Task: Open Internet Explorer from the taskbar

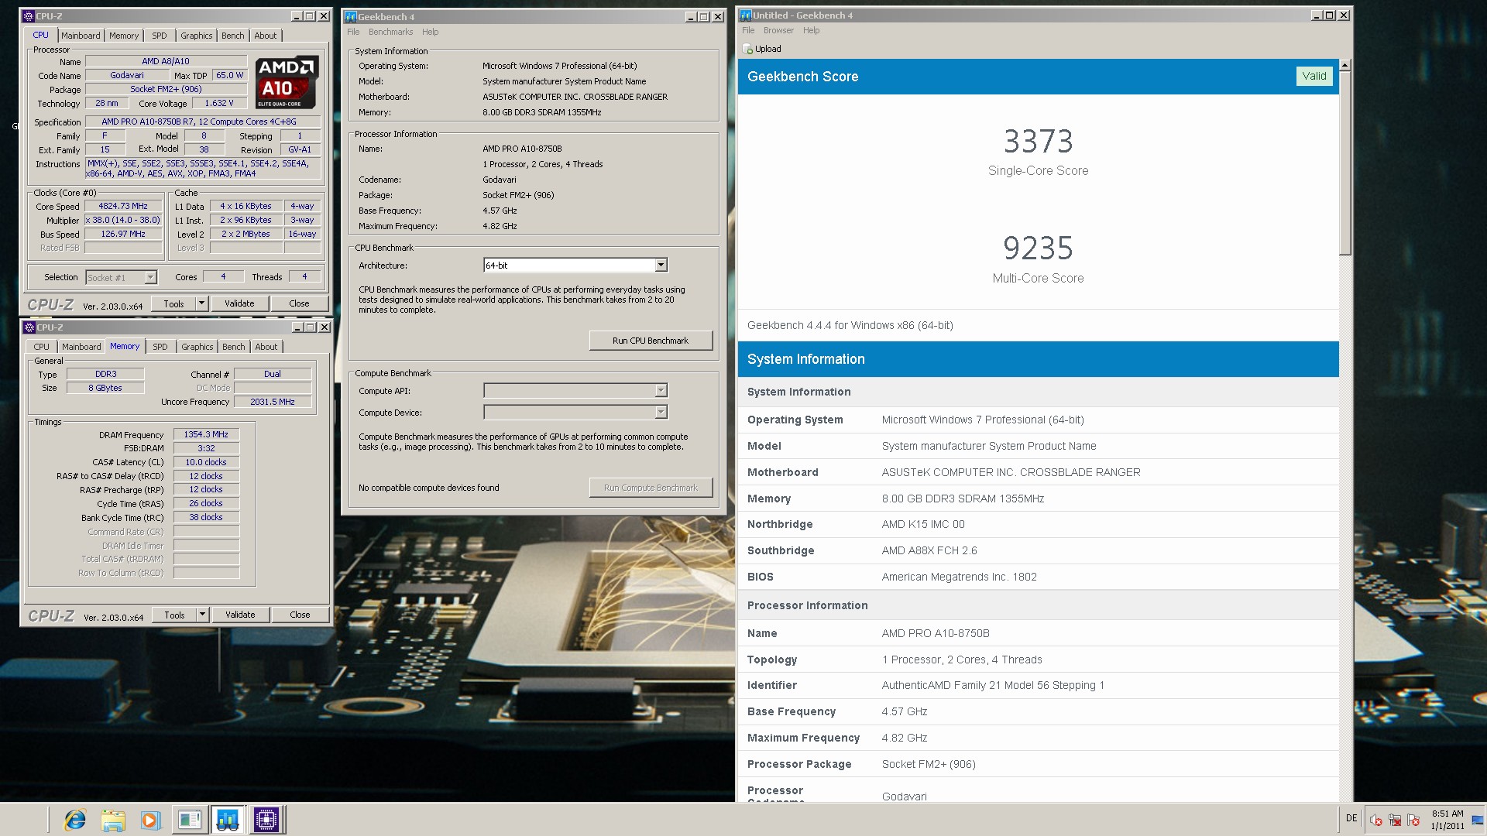Action: 75,820
